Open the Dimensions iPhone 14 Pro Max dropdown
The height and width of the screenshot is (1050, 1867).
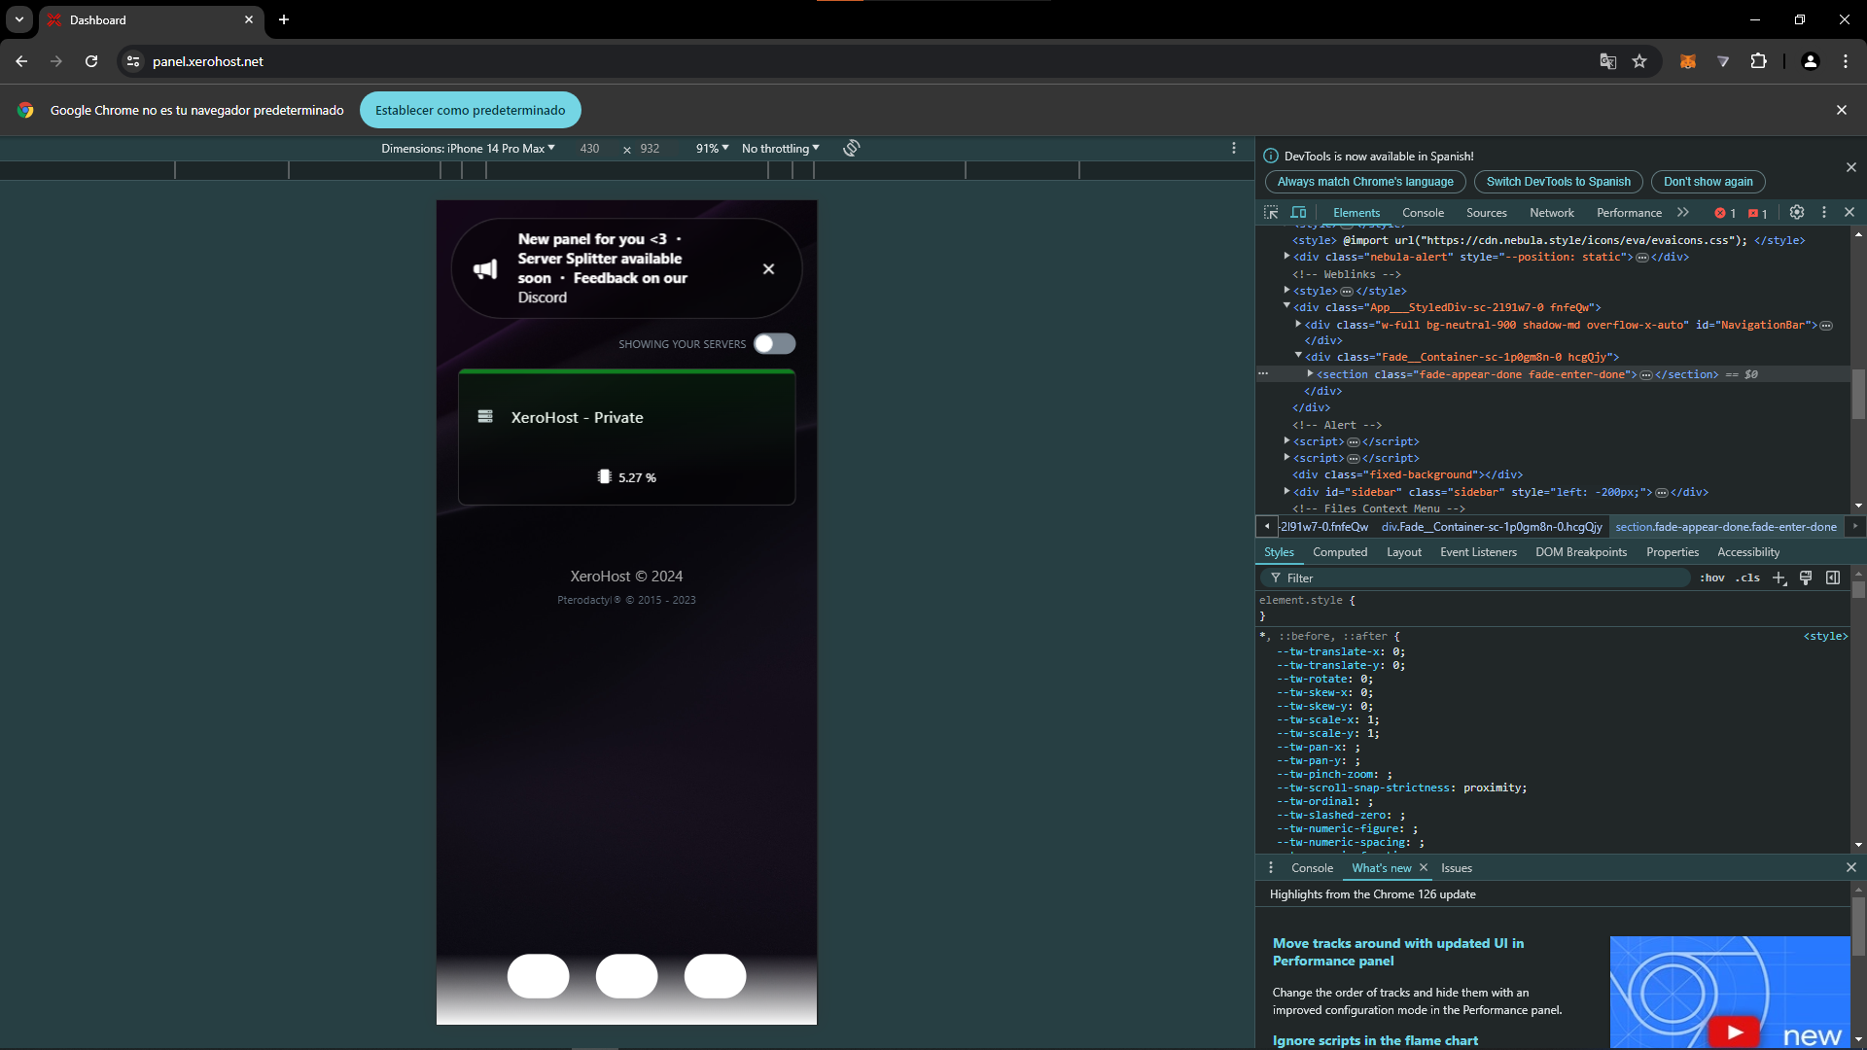point(468,148)
